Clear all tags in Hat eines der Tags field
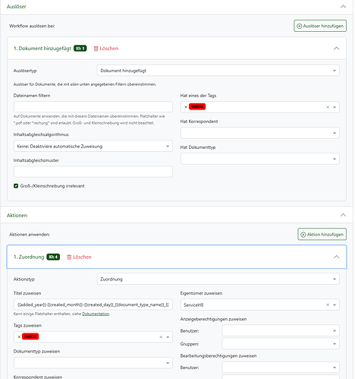Viewport: 355px width, 379px height. point(328,107)
